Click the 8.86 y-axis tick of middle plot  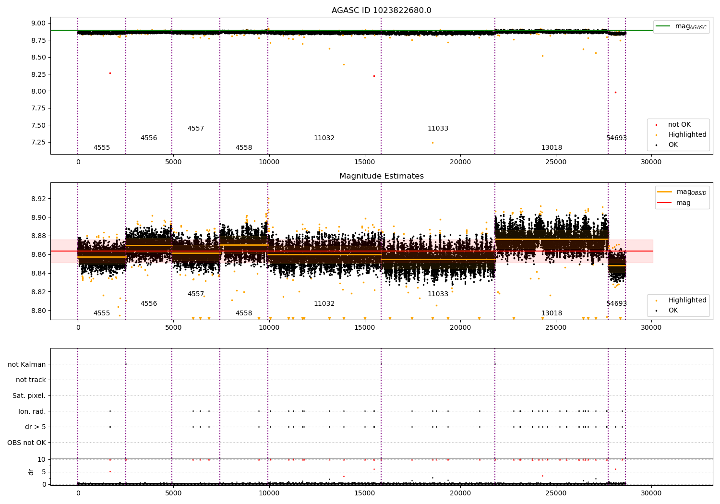pyautogui.click(x=39, y=254)
